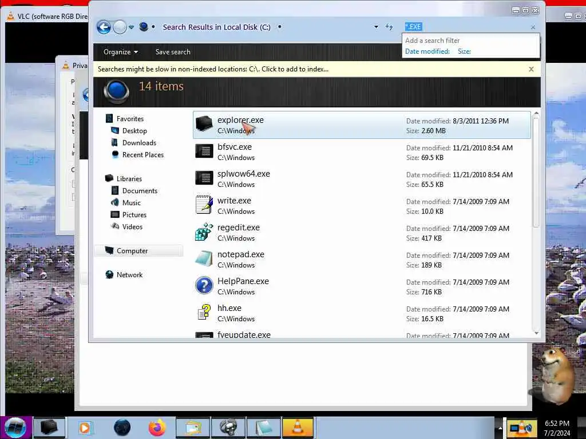
Task: Select the notepad.exe icon
Action: pos(204,258)
